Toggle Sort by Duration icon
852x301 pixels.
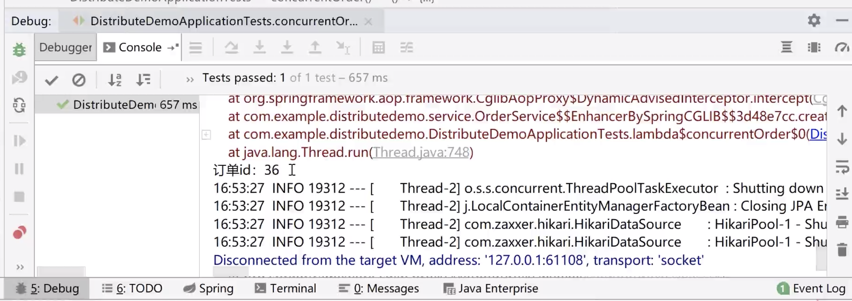pos(143,80)
